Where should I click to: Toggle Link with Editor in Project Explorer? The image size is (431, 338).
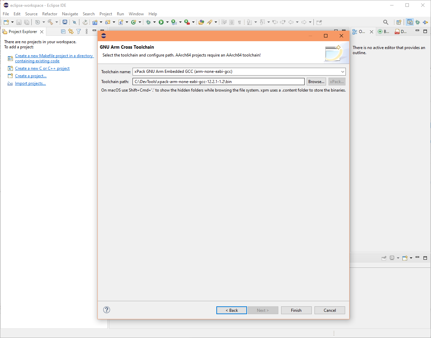71,32
